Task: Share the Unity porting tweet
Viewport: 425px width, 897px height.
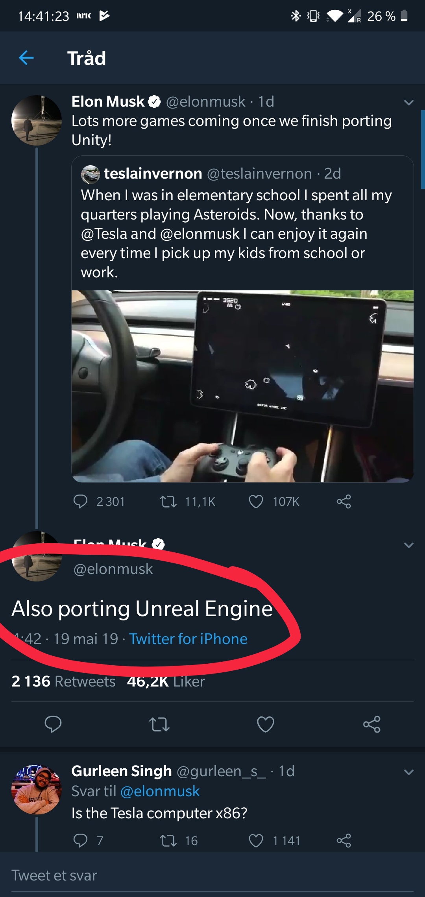Action: [344, 502]
